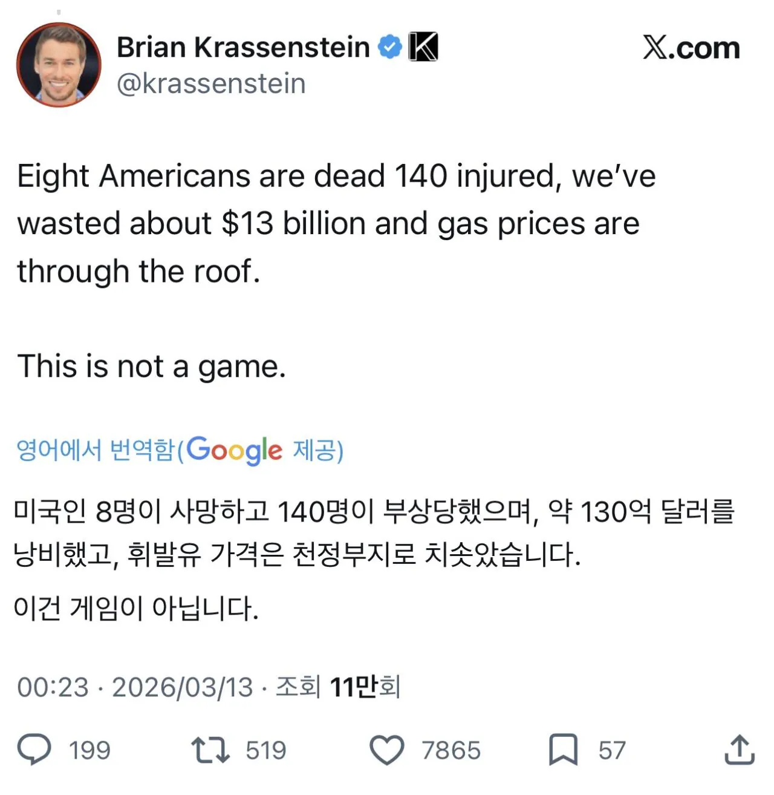Screen dimensions: 774x795
Task: Expand the Google translation attribution link
Action: coord(180,450)
